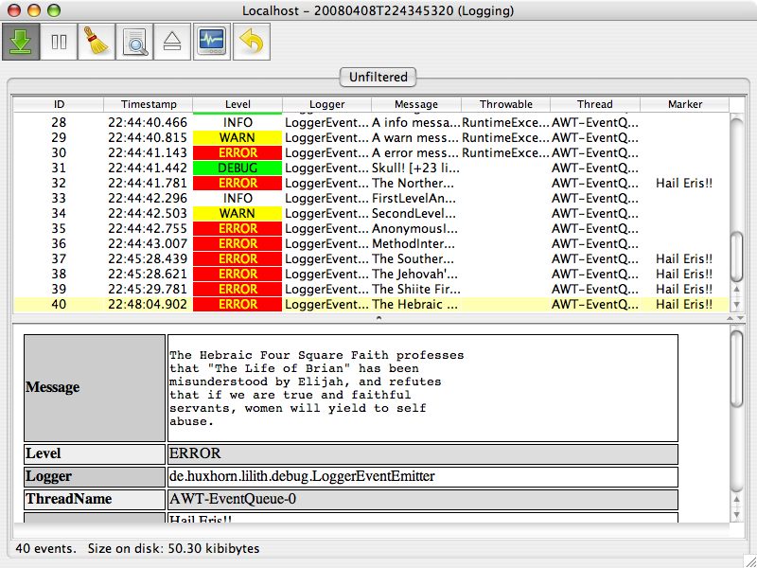Pause incoming log events
This screenshot has width=757, height=568.
(x=58, y=41)
